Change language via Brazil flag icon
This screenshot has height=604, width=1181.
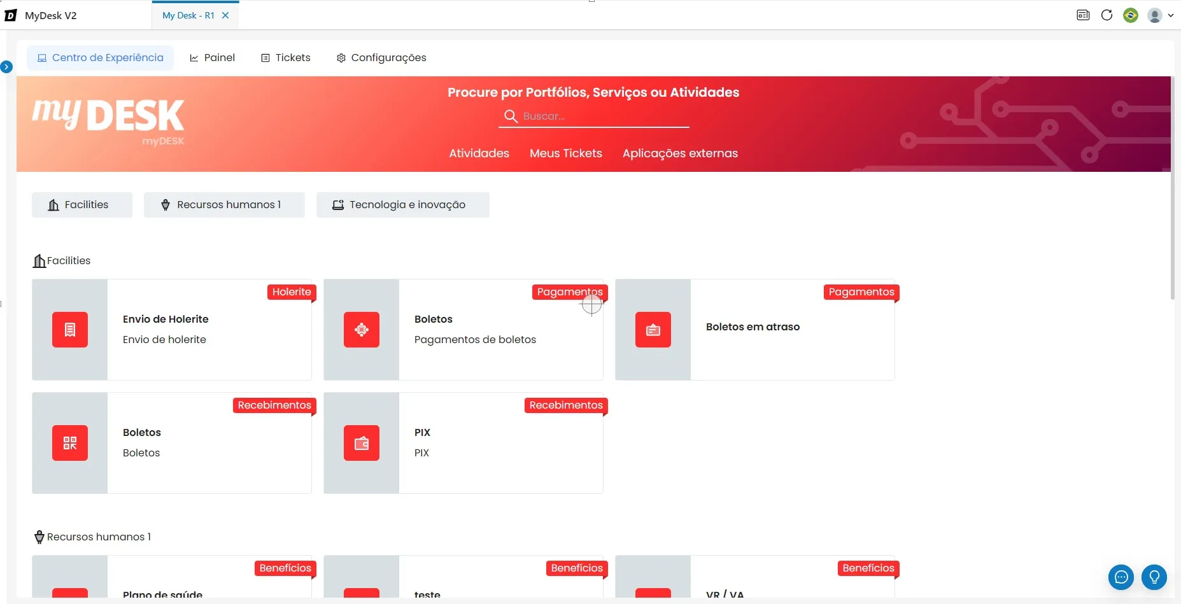1131,15
